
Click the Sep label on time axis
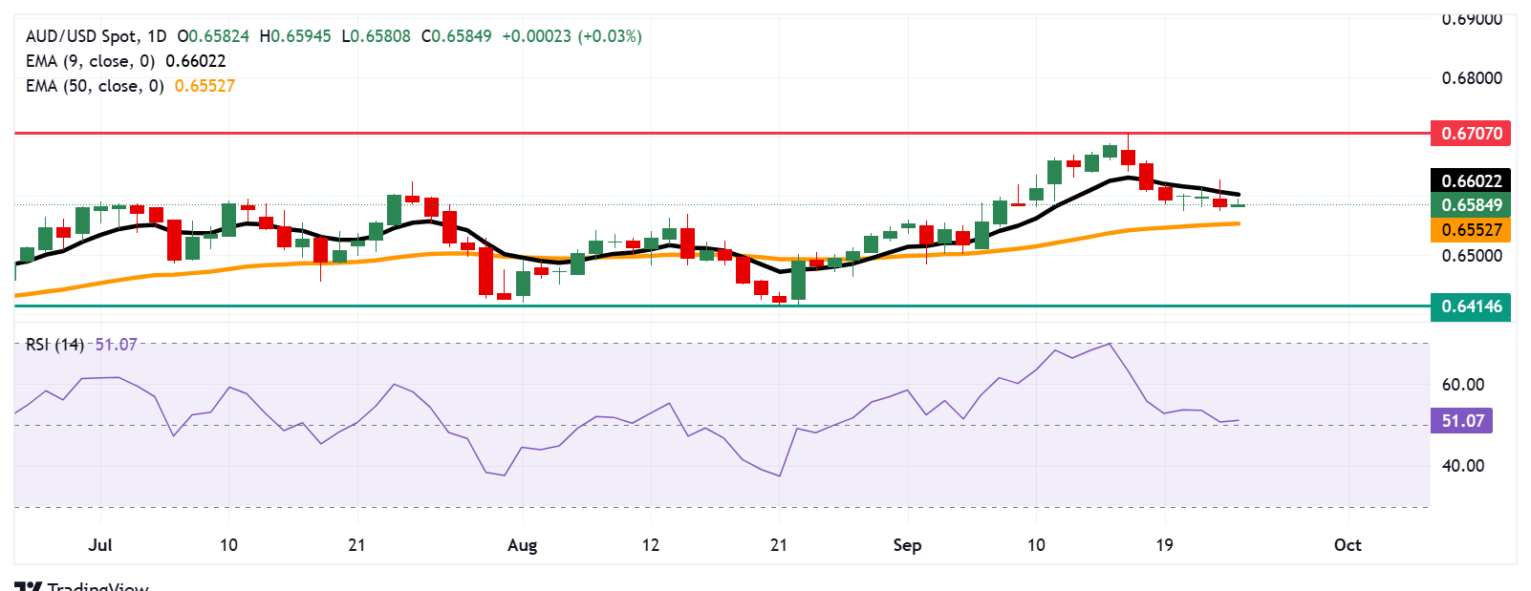(x=907, y=545)
